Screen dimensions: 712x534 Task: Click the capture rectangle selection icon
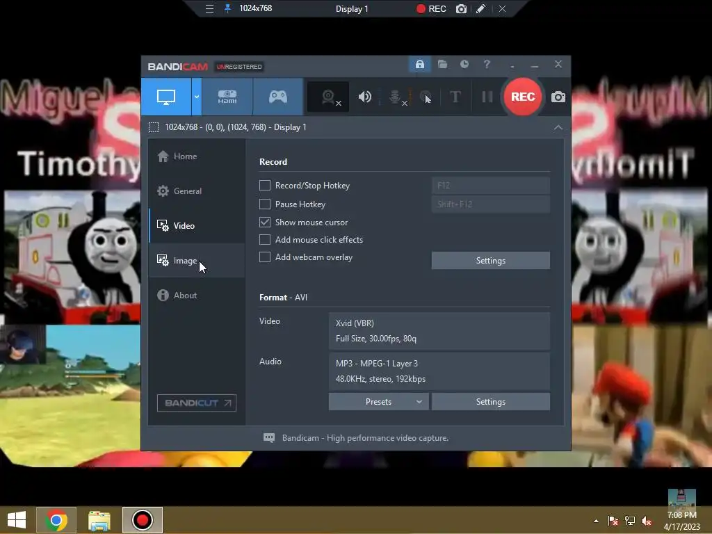pos(154,127)
